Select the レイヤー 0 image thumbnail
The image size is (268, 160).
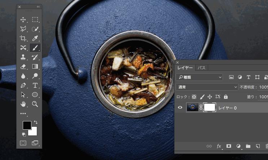point(193,108)
